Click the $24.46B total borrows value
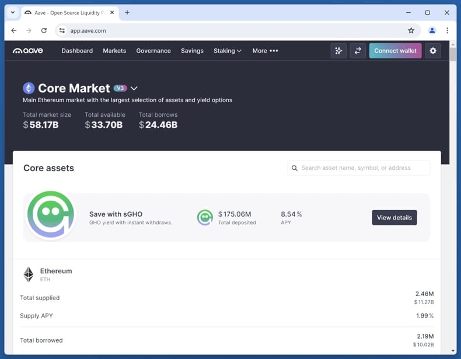 click(x=158, y=125)
